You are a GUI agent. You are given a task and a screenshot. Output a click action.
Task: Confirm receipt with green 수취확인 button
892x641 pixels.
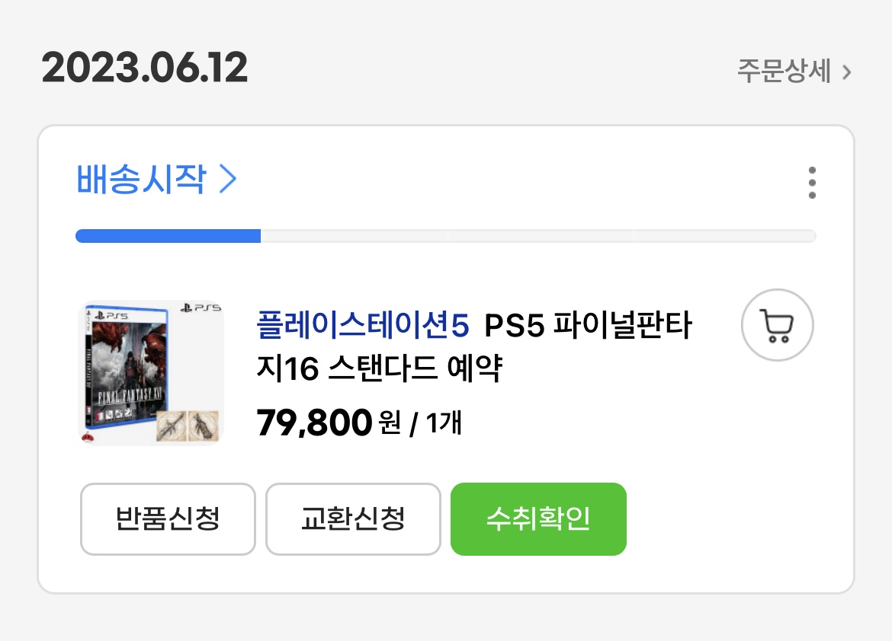pyautogui.click(x=538, y=519)
